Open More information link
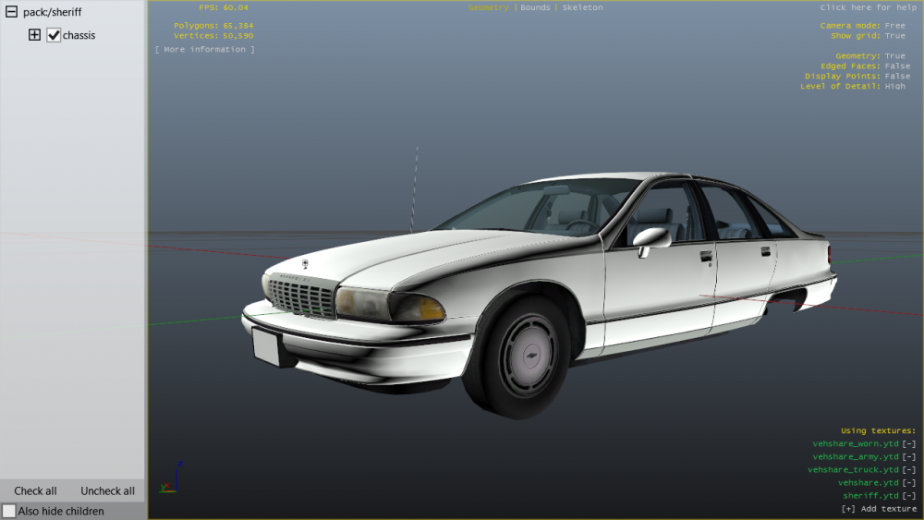924x520 pixels. click(205, 50)
